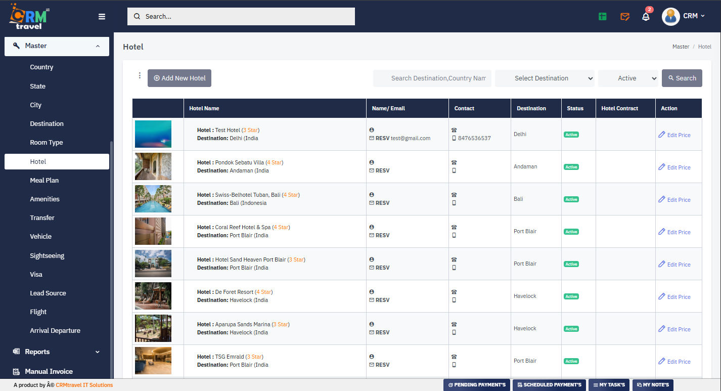This screenshot has width=721, height=391.
Task: Click the hamburger menu icon beside the logo
Action: click(x=102, y=16)
